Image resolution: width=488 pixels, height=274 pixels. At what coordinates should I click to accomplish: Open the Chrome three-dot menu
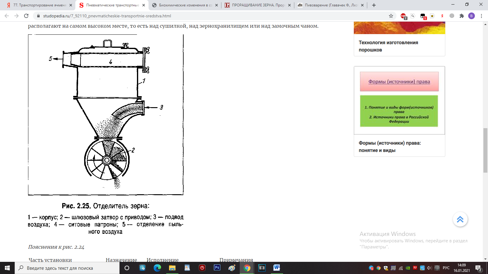pyautogui.click(x=481, y=16)
